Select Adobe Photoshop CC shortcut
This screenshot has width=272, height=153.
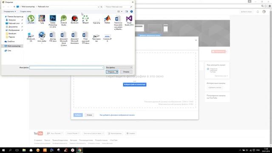[53, 21]
